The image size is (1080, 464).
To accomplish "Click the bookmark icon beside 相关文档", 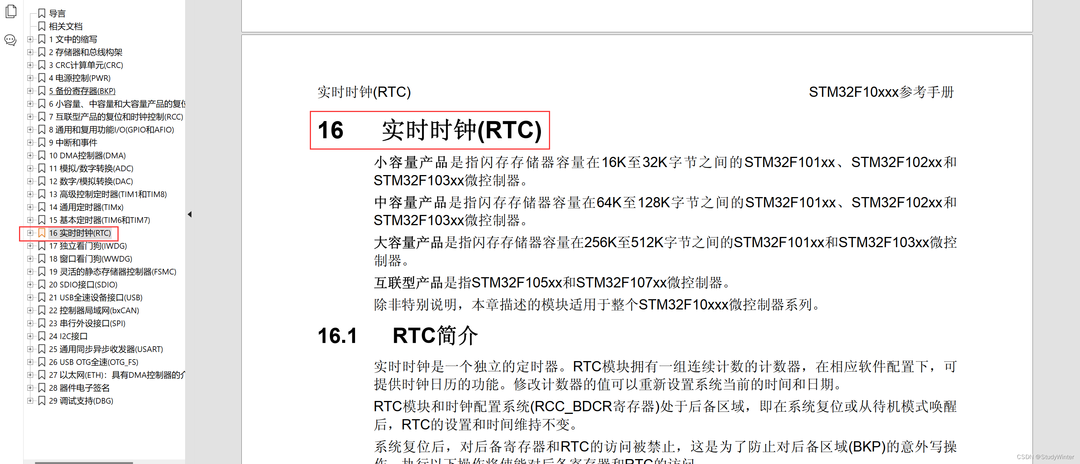I will [x=41, y=26].
